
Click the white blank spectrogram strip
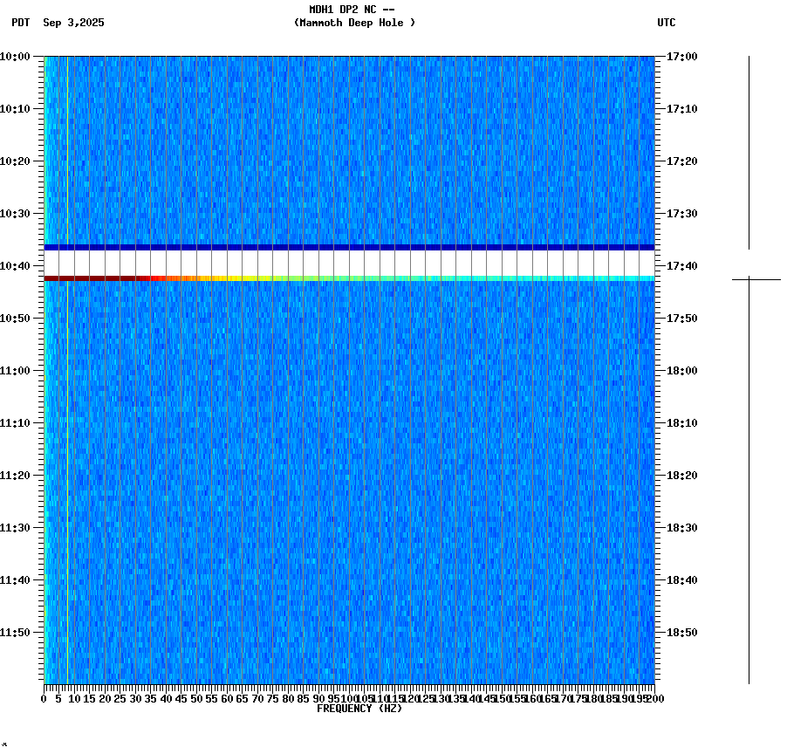coord(349,262)
